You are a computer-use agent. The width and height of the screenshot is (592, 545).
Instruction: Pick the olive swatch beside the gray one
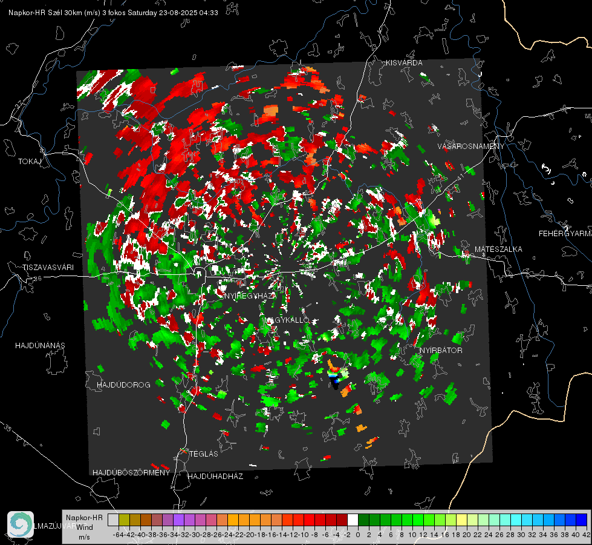click(x=124, y=520)
